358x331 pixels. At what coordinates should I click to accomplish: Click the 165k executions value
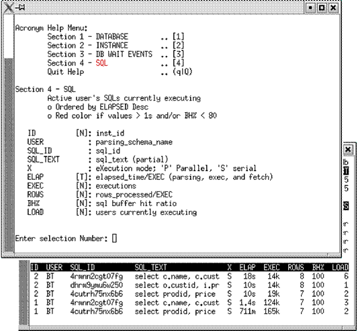(272, 312)
